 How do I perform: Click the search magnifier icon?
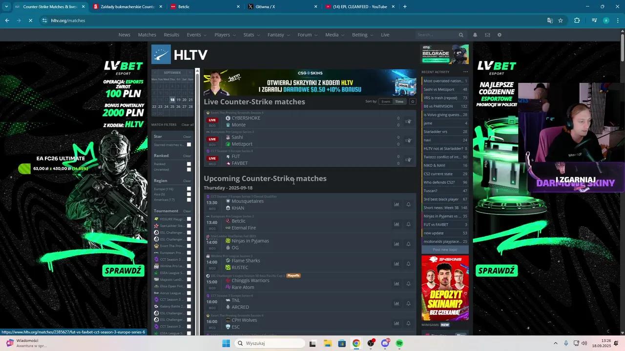[x=461, y=35]
